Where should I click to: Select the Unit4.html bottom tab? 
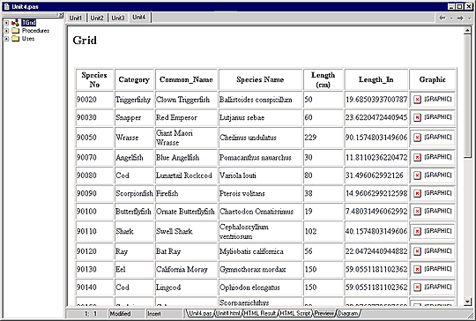click(228, 313)
